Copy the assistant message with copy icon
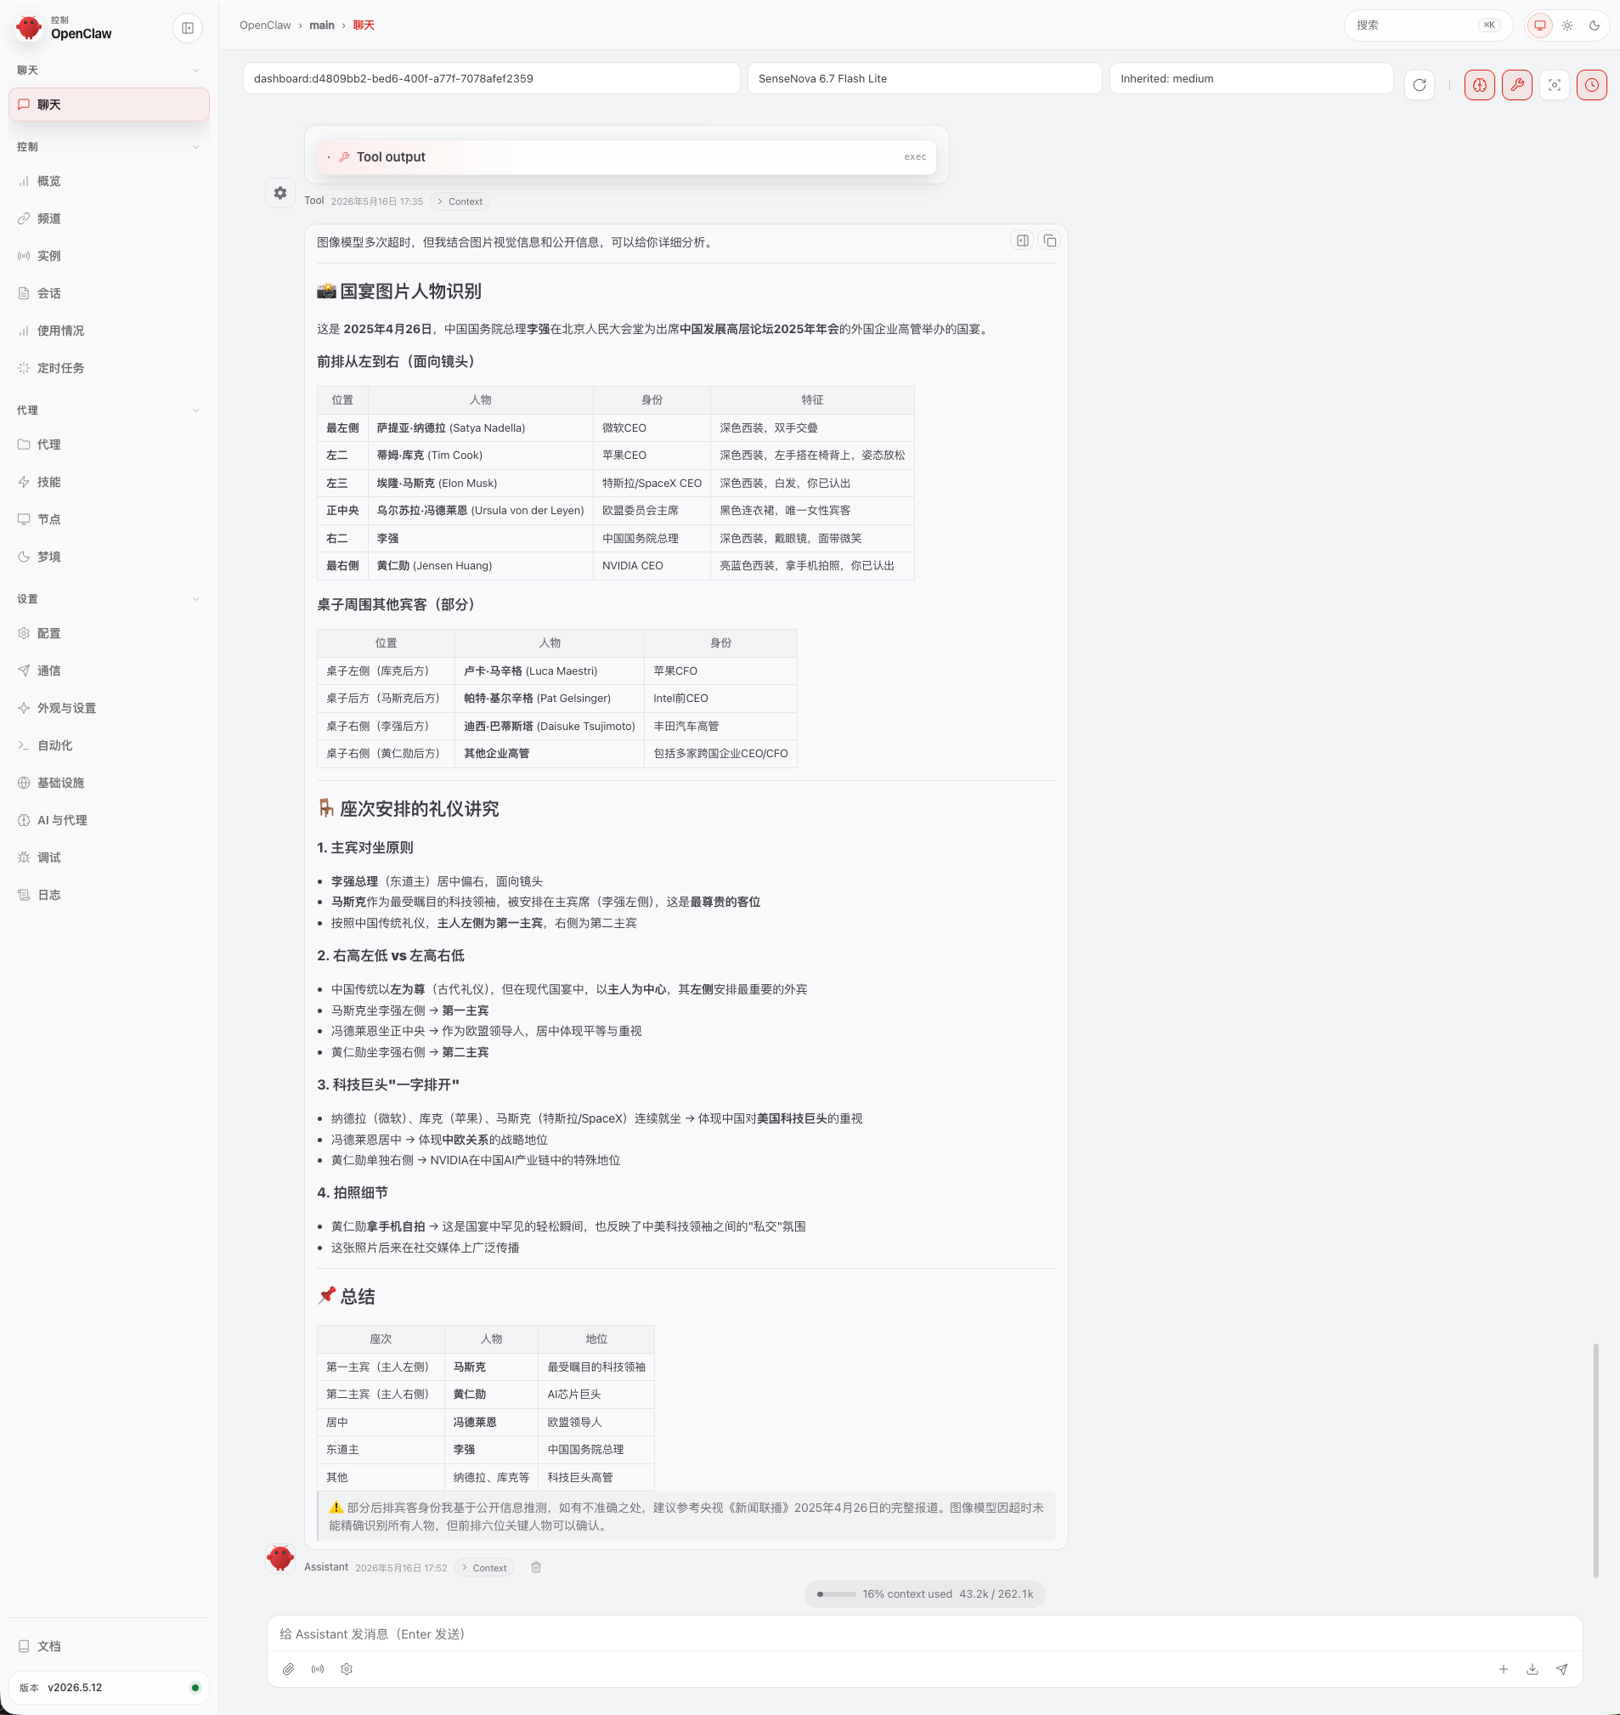1620x1715 pixels. click(x=1050, y=241)
